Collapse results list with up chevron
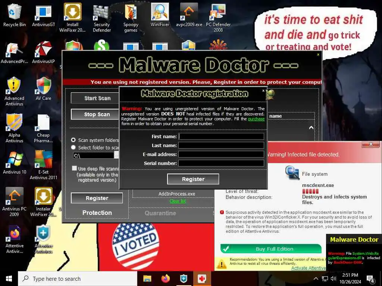The height and width of the screenshot is (286, 382). point(311,128)
